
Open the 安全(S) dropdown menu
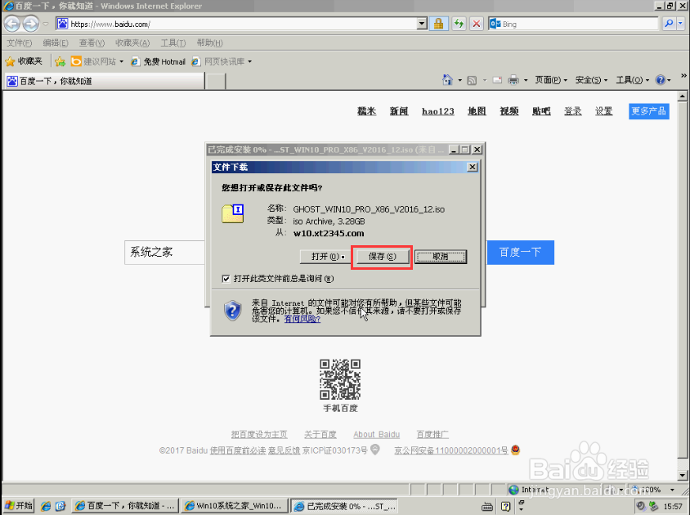(x=591, y=80)
